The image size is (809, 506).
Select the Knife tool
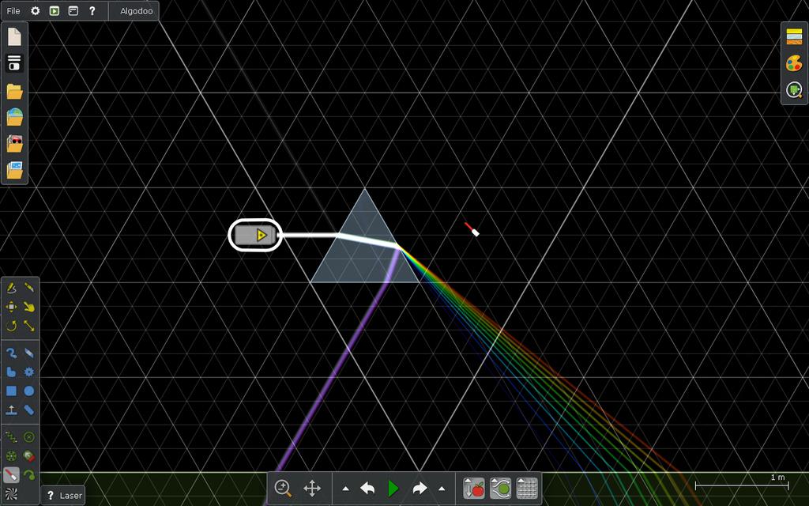tap(29, 288)
